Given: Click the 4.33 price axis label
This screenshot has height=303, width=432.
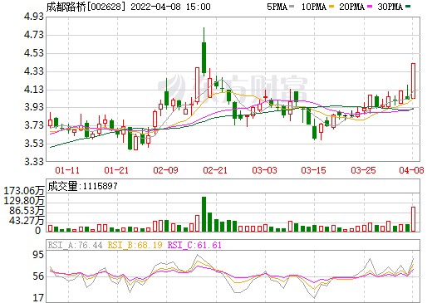Looking at the screenshot, I should (x=34, y=71).
